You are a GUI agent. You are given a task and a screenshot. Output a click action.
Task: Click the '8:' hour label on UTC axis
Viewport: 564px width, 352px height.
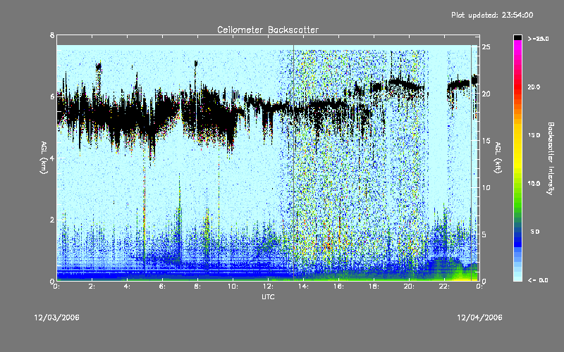click(198, 287)
